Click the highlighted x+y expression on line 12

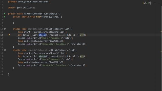pos(82,35)
